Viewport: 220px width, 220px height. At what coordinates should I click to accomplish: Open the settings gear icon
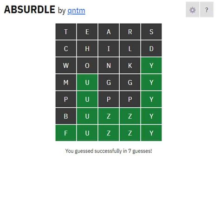click(x=193, y=10)
